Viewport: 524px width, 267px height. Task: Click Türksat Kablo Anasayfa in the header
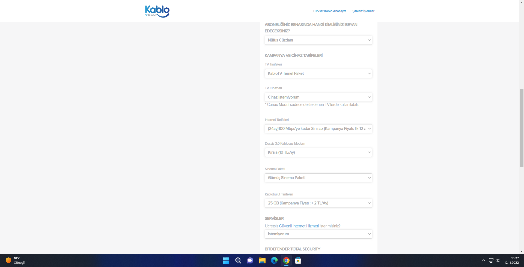329,11
